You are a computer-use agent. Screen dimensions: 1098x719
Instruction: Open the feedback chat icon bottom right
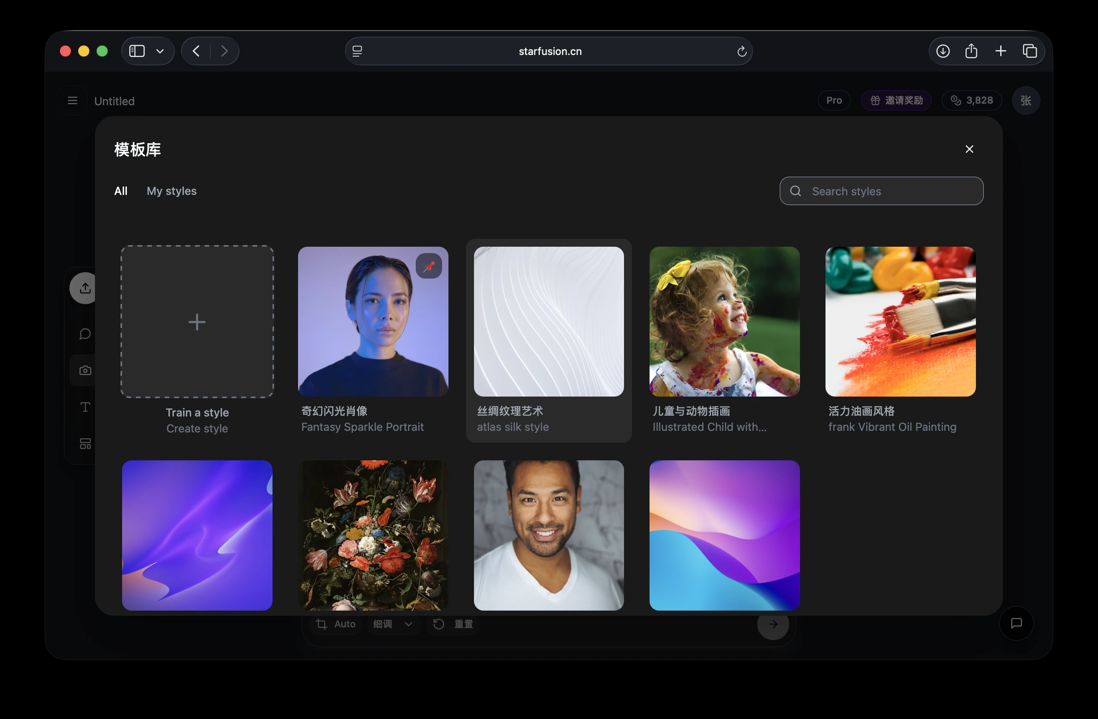coord(1016,623)
